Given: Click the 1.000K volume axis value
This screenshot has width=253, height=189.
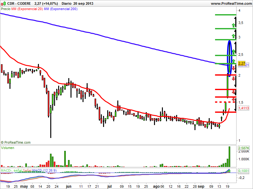Looking at the screenshot, I should coord(244,159).
